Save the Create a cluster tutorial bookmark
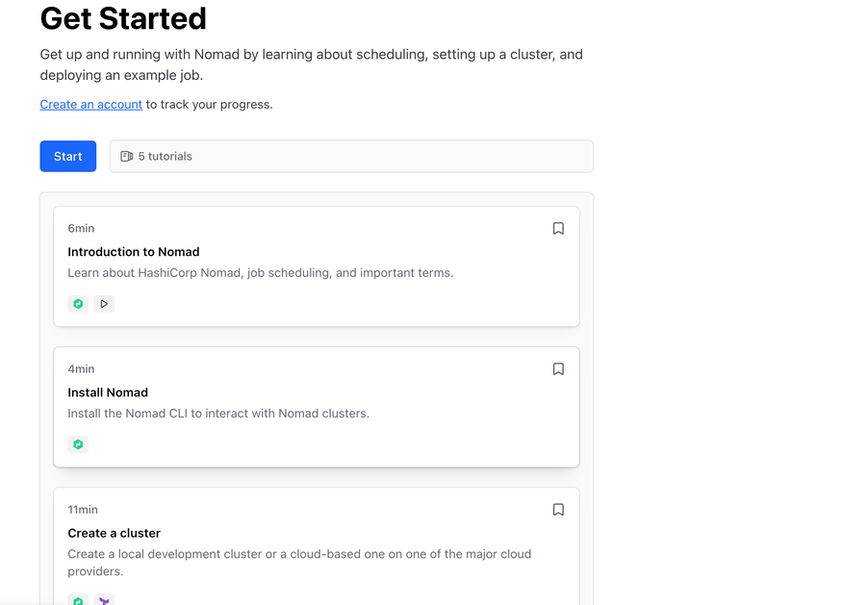 pyautogui.click(x=558, y=509)
